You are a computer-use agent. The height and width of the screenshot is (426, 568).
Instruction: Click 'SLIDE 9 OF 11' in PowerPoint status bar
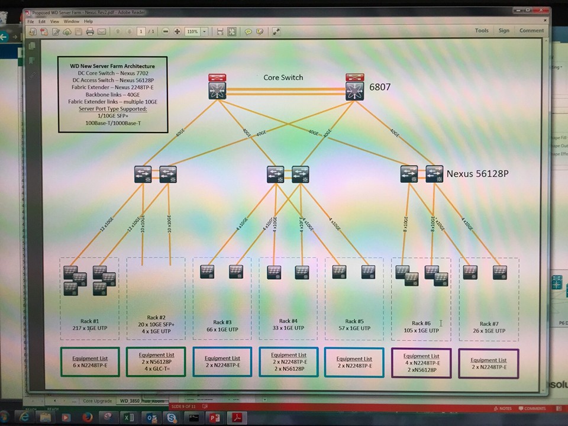183,406
